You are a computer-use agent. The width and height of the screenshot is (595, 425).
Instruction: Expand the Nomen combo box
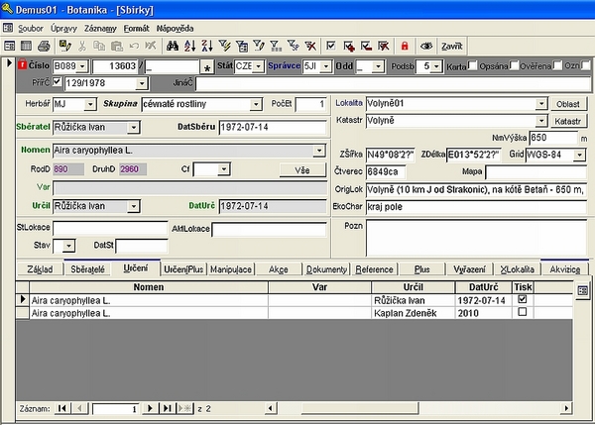[x=319, y=151]
